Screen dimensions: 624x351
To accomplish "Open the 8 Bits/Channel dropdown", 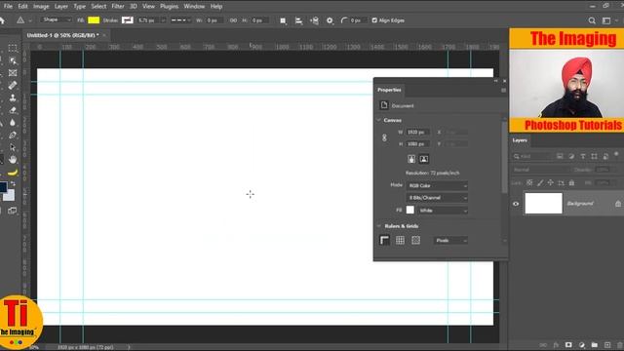I will 437,198.
